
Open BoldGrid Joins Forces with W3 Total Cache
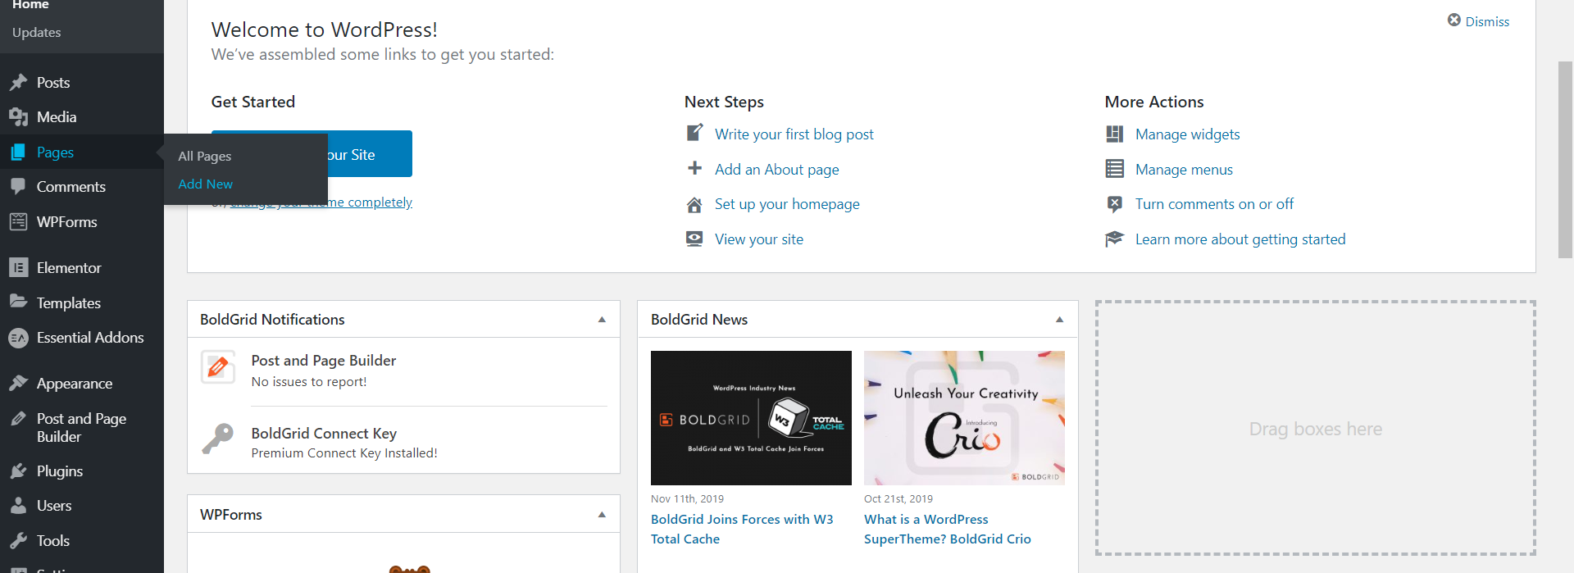pos(742,530)
